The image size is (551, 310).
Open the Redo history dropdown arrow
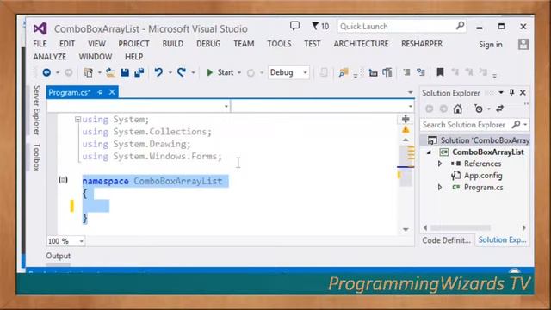tap(193, 72)
